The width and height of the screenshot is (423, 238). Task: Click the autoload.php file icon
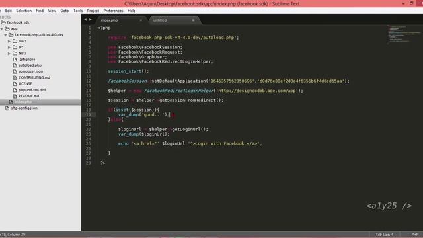pos(15,65)
